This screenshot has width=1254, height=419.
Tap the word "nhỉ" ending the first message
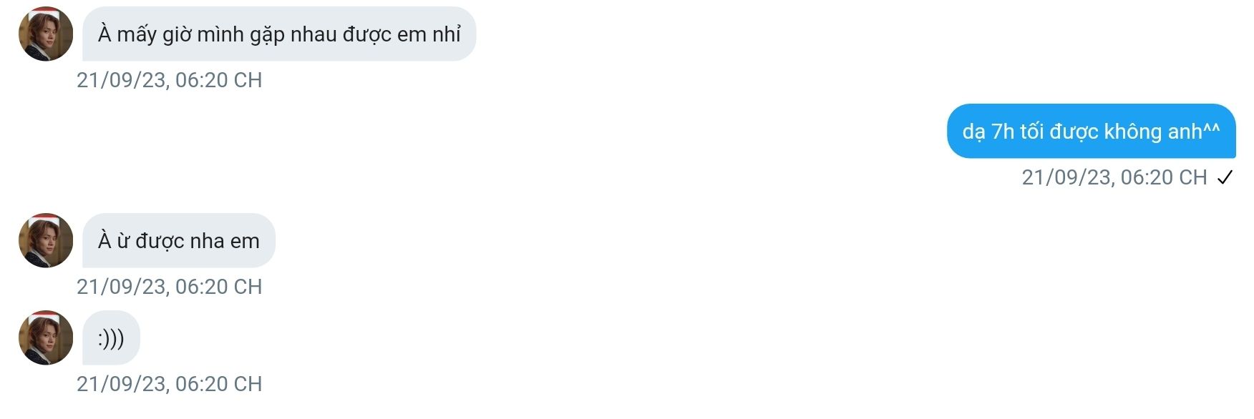(447, 34)
